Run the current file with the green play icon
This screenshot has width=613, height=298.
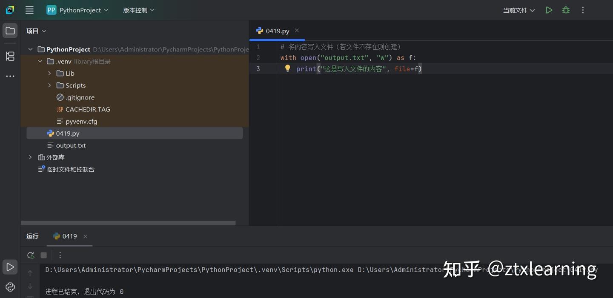coord(549,9)
